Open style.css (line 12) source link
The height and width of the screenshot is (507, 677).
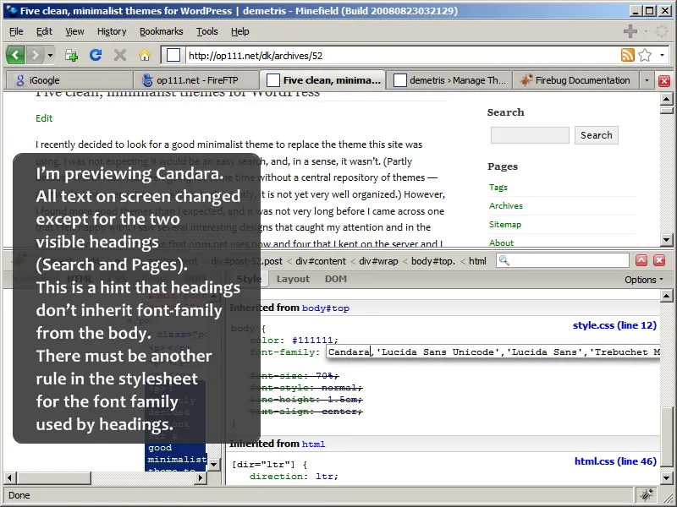615,325
